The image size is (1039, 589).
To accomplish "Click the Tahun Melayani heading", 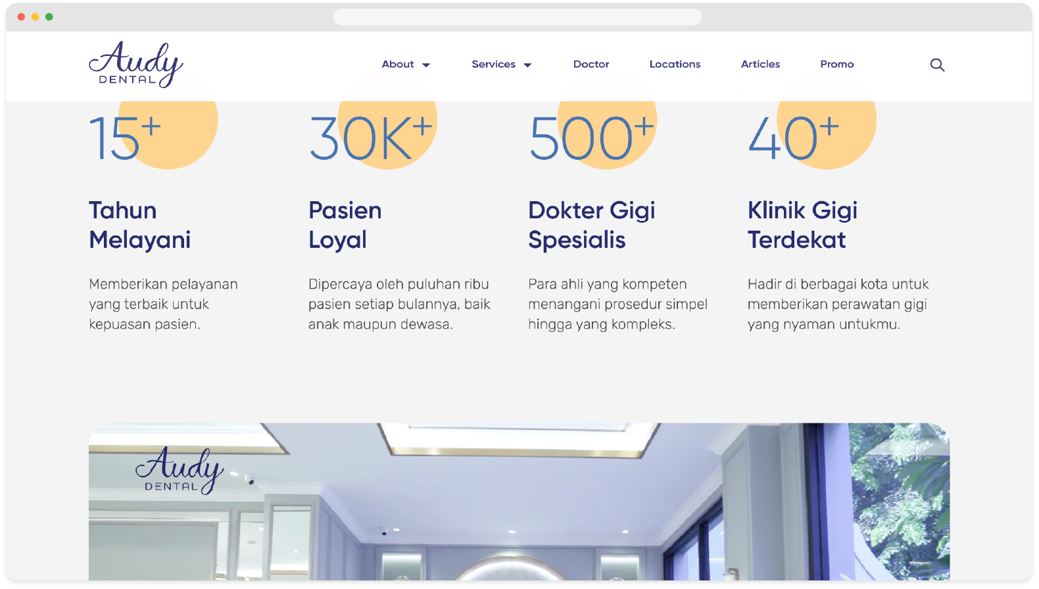I will [x=139, y=225].
